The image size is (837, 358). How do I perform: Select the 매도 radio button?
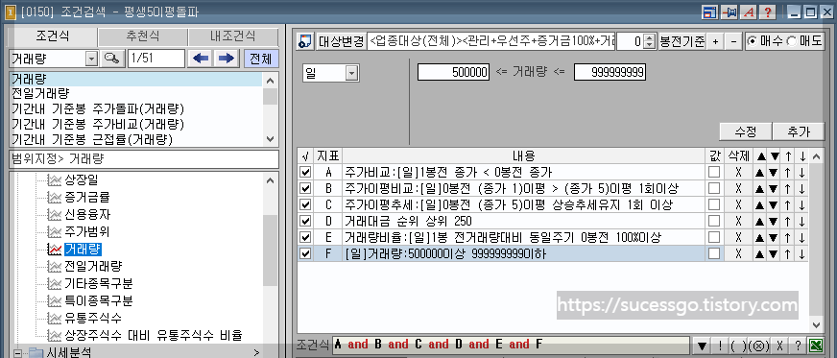click(x=791, y=41)
